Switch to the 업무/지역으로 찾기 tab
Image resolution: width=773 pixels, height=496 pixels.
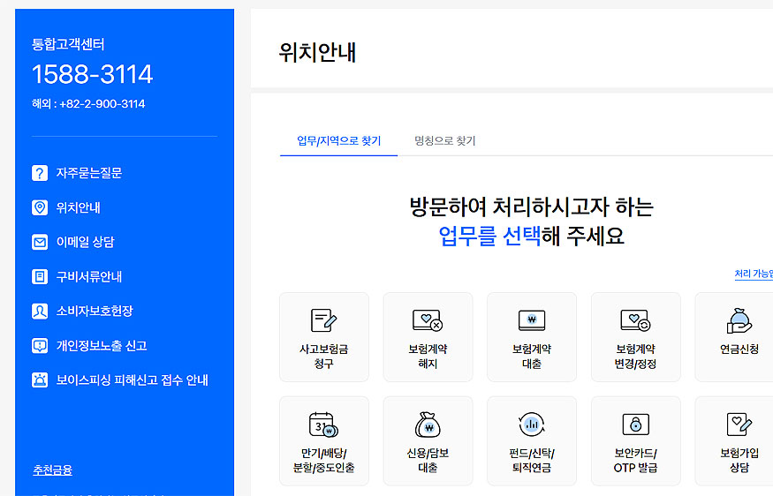[x=338, y=141]
